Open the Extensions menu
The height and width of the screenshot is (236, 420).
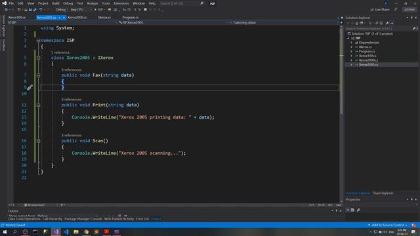click(x=121, y=3)
